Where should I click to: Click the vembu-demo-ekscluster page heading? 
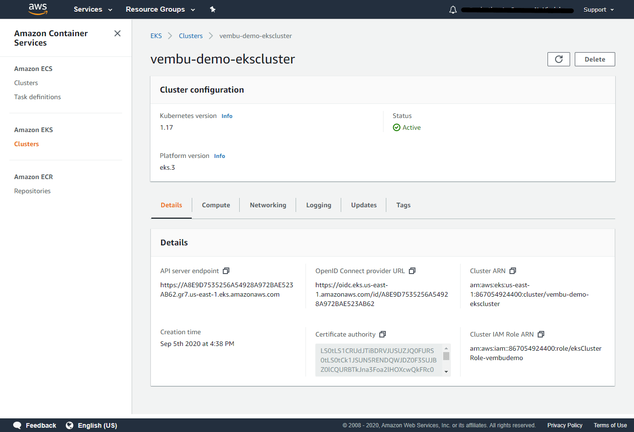point(223,59)
